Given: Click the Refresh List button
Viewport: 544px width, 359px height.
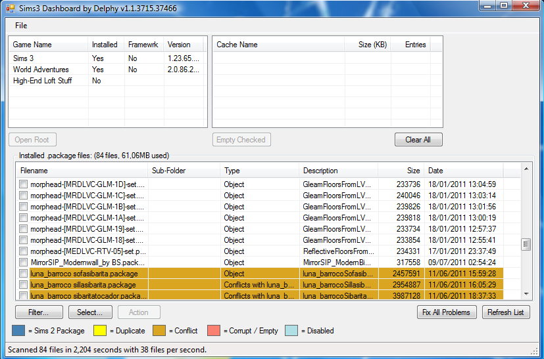Looking at the screenshot, I should tap(506, 312).
